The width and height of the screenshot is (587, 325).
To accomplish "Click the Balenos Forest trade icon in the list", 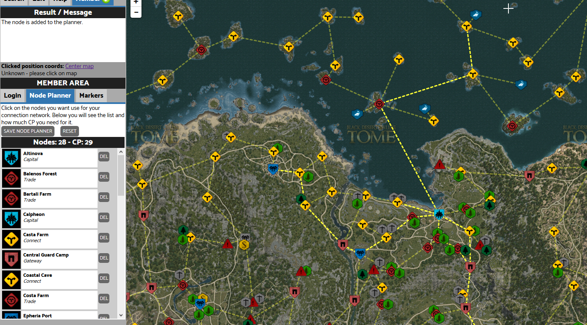I will pos(11,178).
